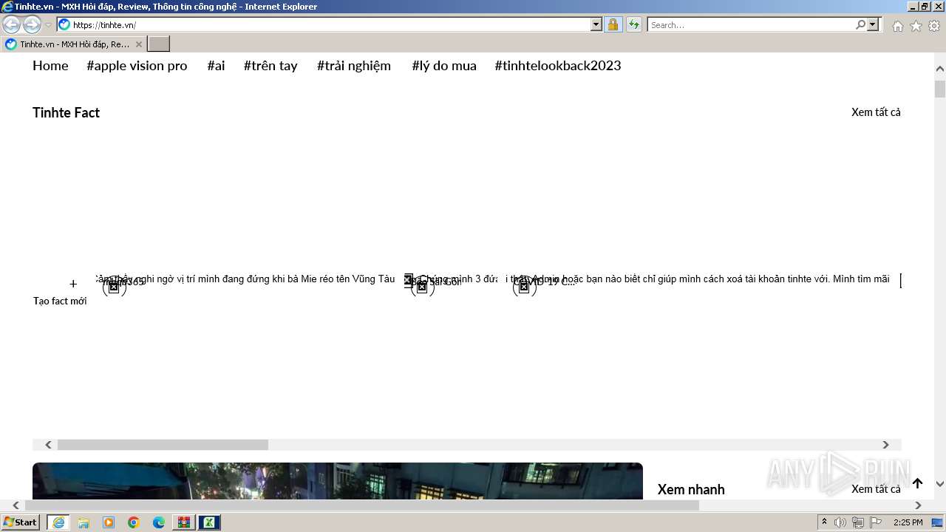Open the #trên tay tag
The width and height of the screenshot is (946, 532).
[x=270, y=66]
